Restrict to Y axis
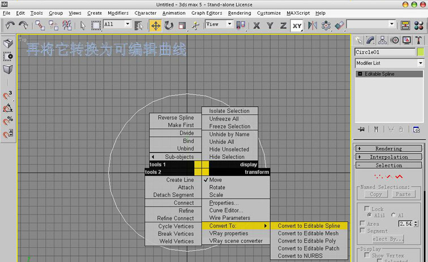This screenshot has height=262, width=428. point(270,25)
